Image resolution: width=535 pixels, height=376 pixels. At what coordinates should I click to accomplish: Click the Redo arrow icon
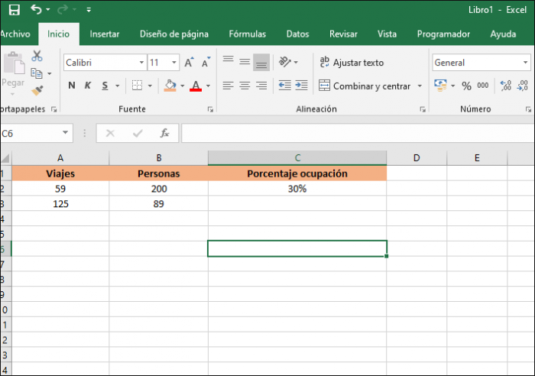tap(63, 10)
